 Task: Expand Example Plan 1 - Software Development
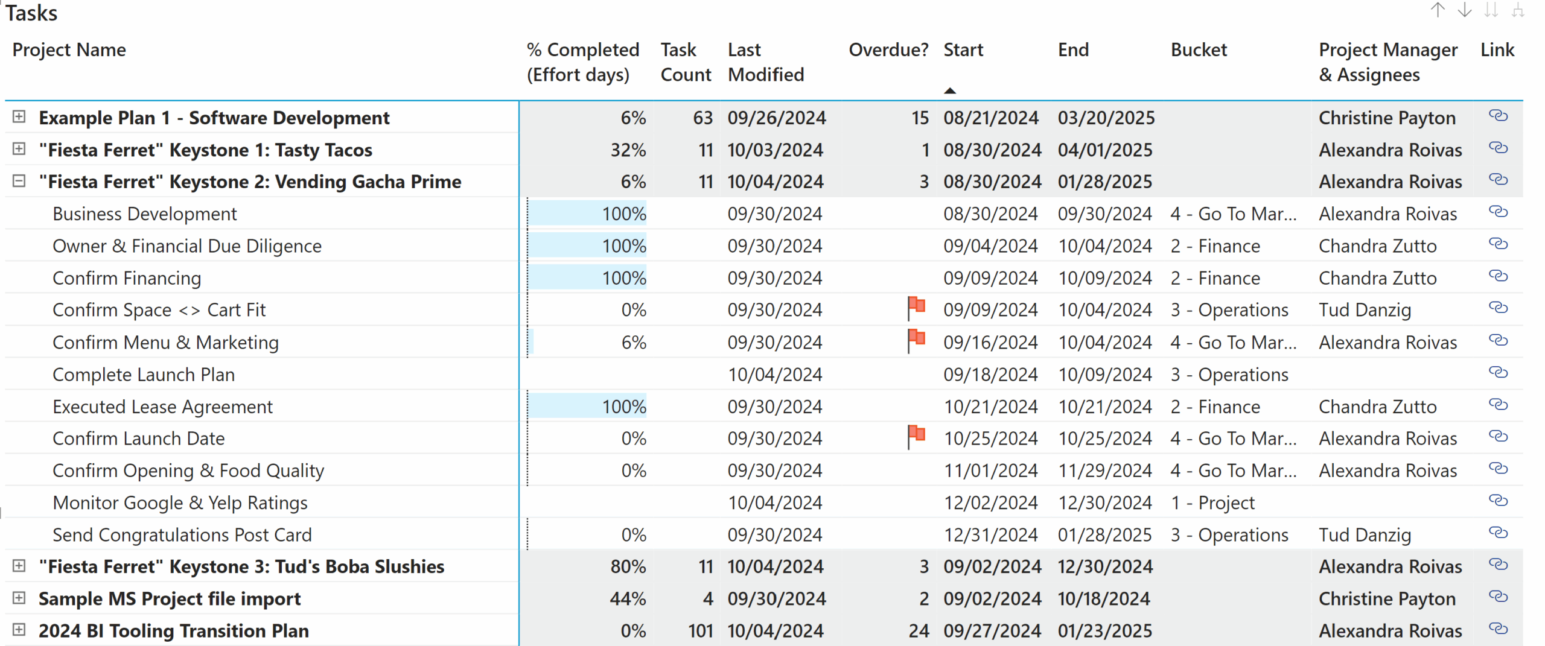[x=19, y=116]
